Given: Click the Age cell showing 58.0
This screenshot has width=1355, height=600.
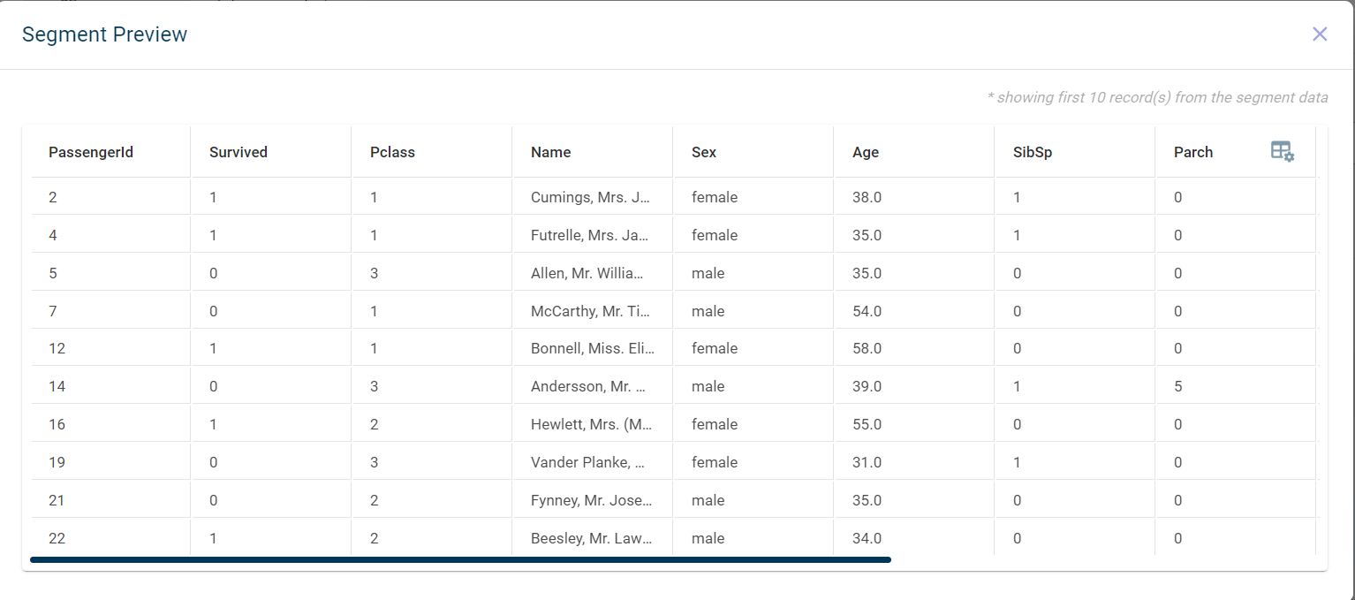Looking at the screenshot, I should pyautogui.click(x=867, y=348).
